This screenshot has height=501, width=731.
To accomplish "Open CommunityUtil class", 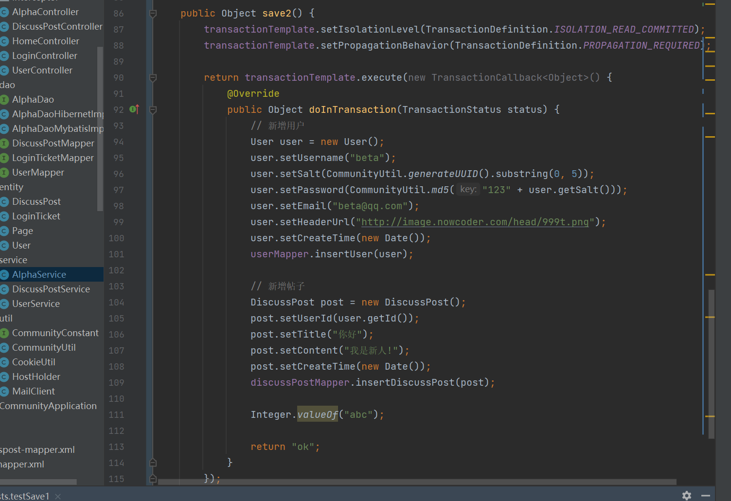I will click(44, 347).
